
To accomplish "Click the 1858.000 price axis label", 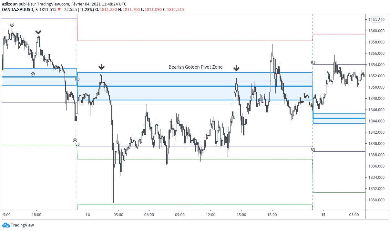I will (376, 42).
